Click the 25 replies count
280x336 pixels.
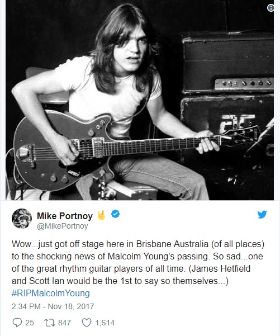click(30, 323)
